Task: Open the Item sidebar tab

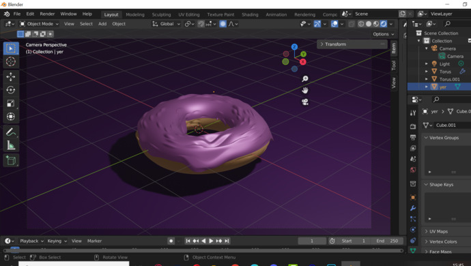Action: tap(393, 48)
